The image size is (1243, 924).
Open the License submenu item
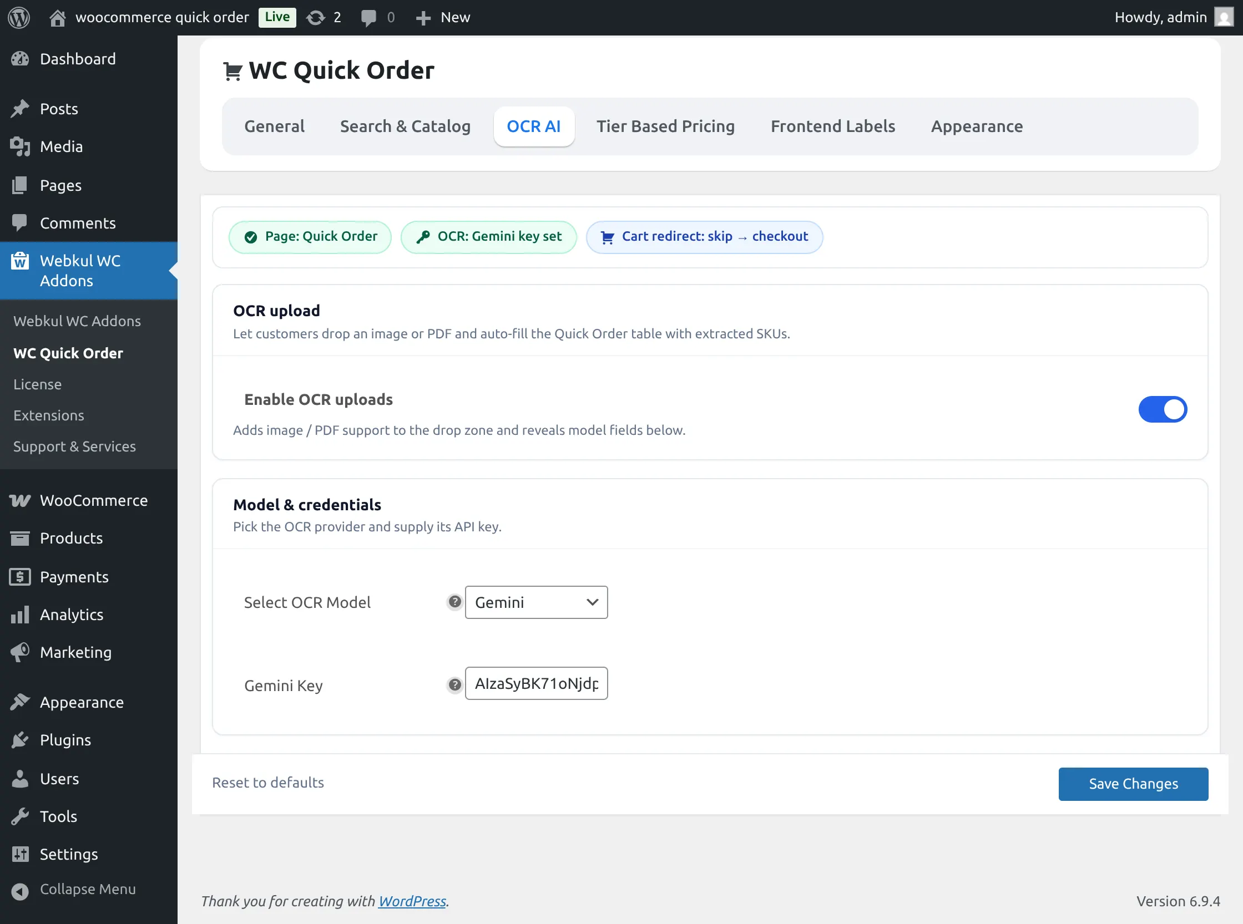[x=38, y=384]
